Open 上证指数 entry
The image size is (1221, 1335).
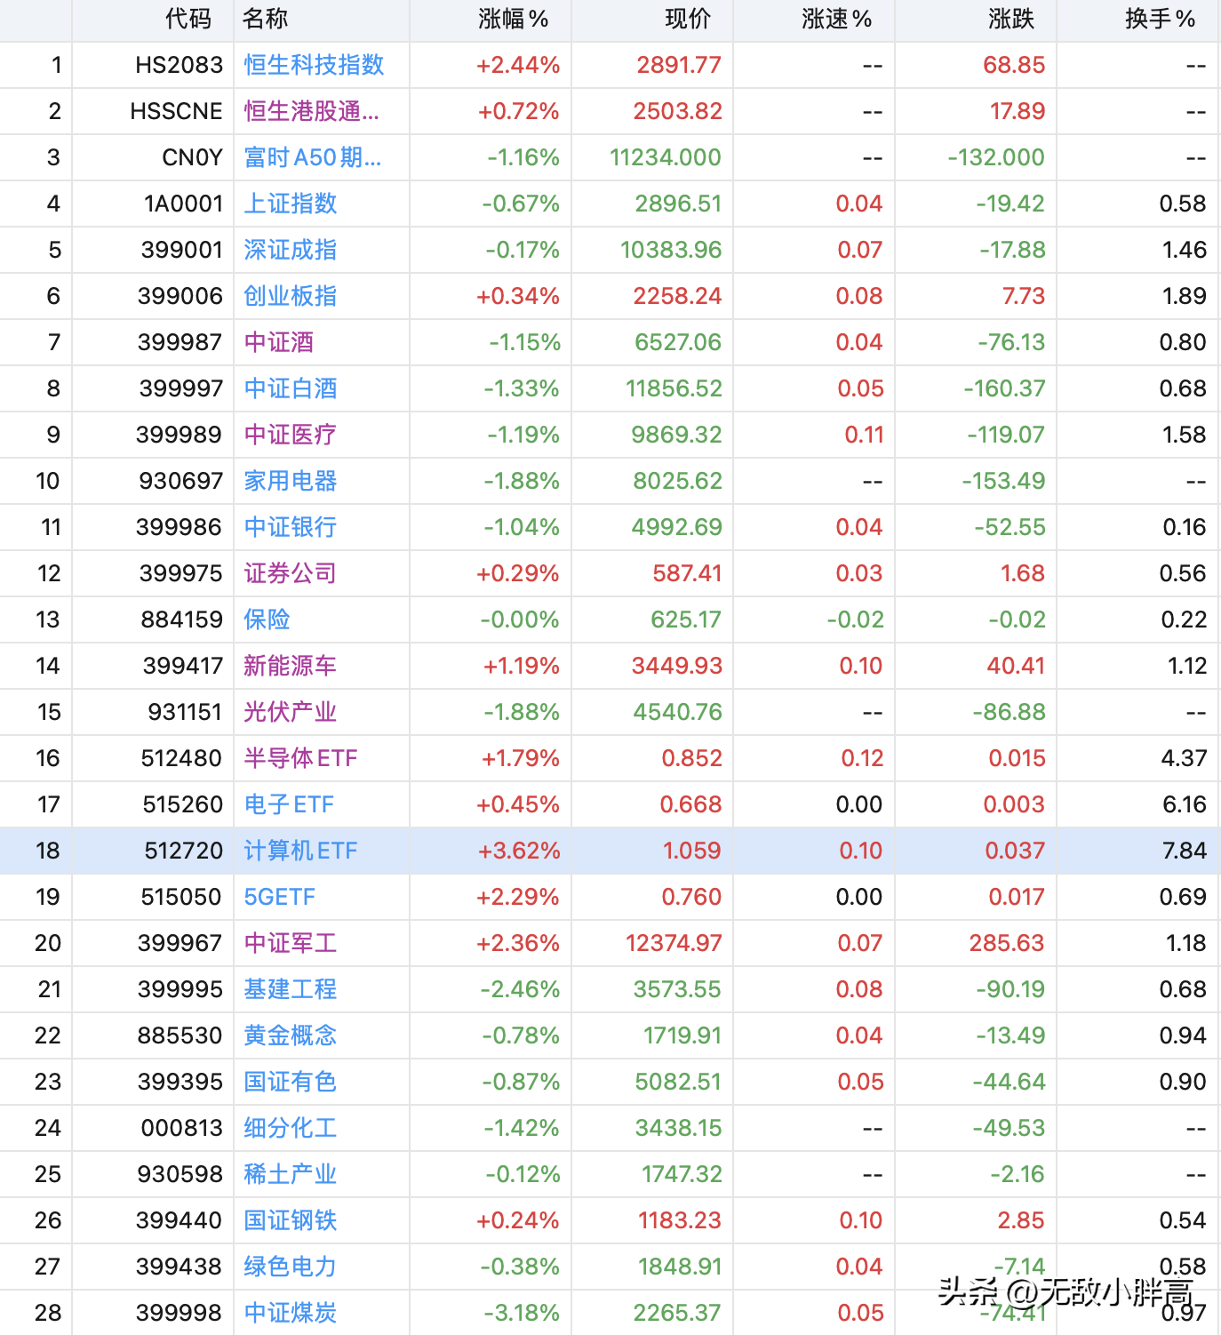[x=291, y=204]
